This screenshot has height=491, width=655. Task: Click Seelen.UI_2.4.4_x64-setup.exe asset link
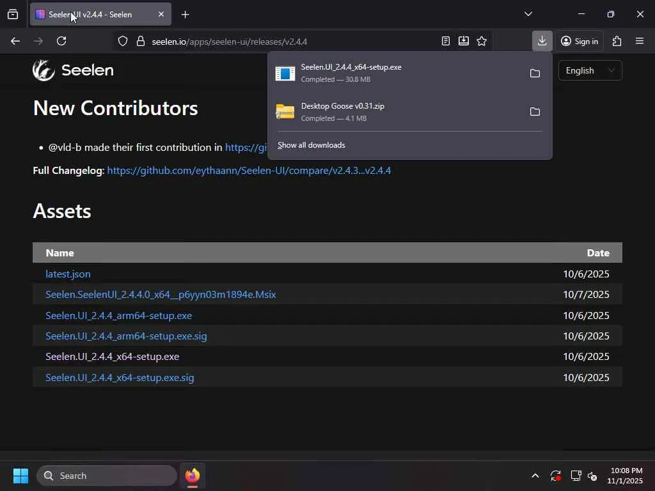click(x=113, y=357)
